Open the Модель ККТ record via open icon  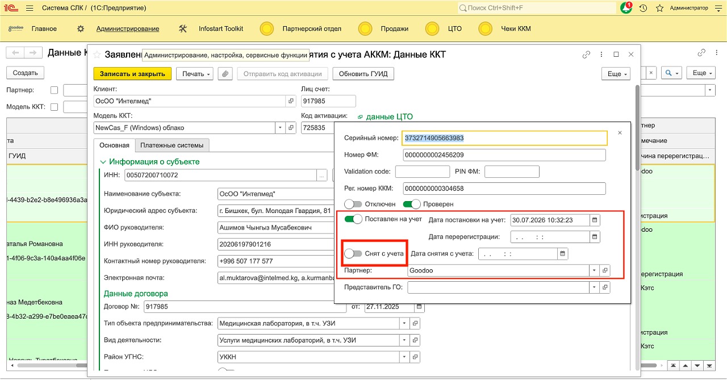click(291, 128)
